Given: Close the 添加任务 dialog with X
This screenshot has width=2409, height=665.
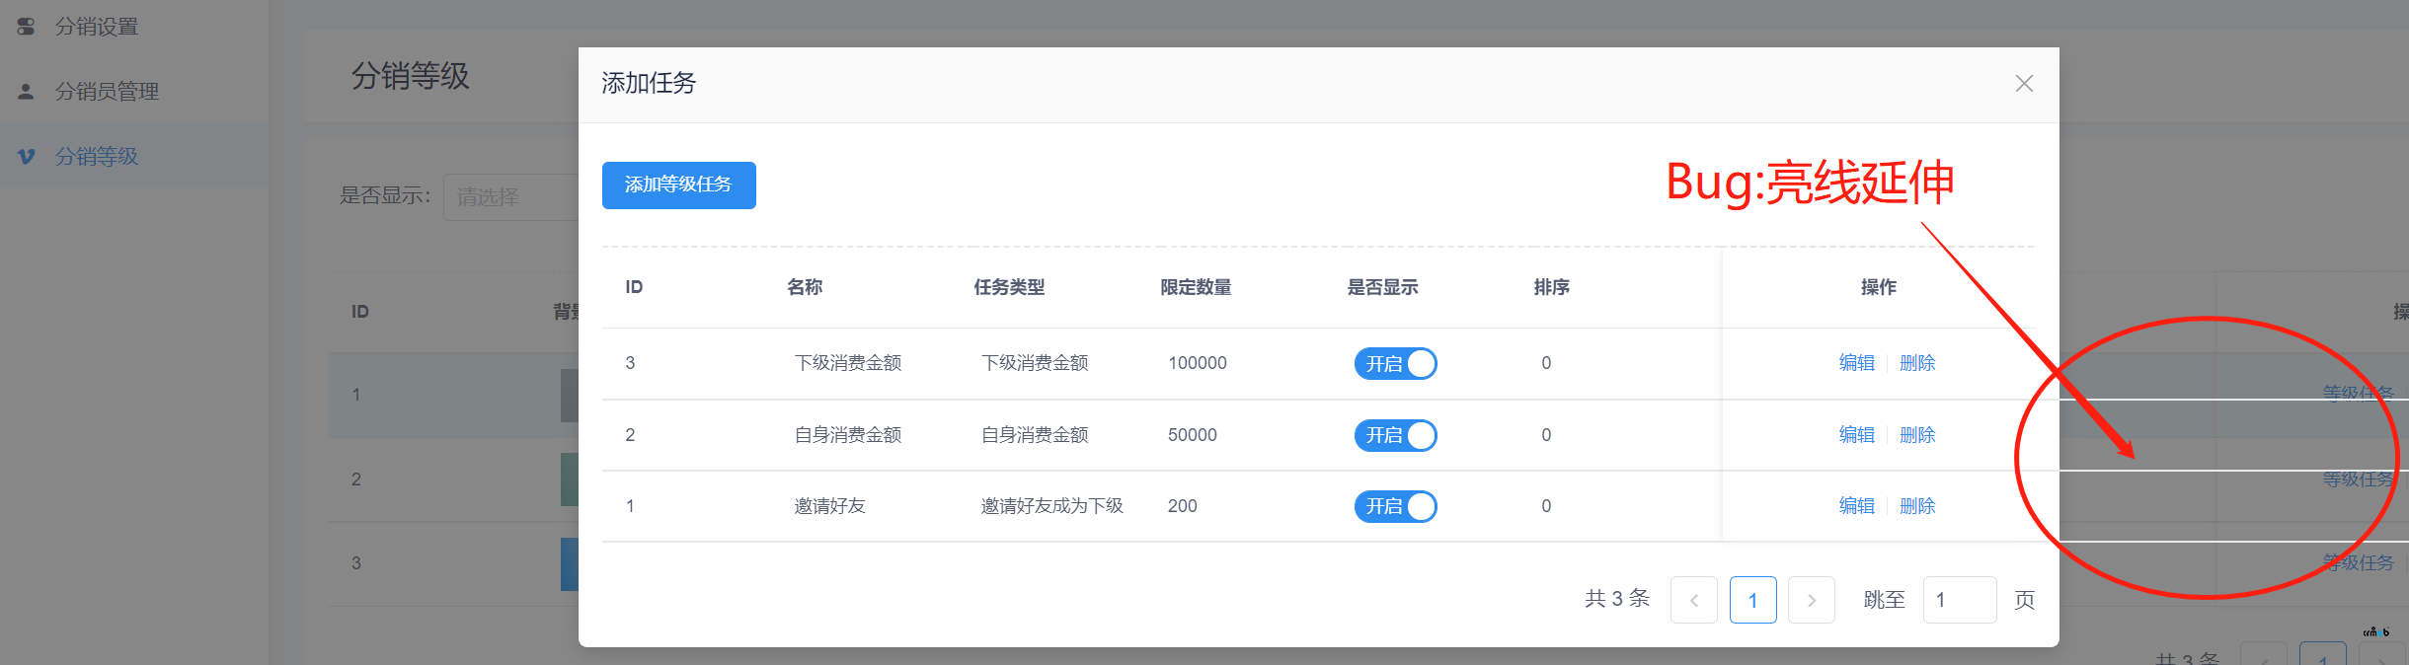Looking at the screenshot, I should coord(2024,84).
